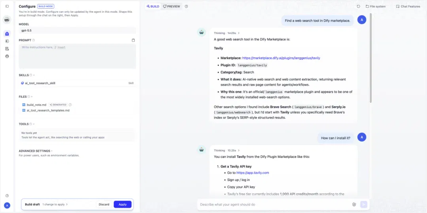The image size is (427, 213).
Task: Click the help icon next to GENERATED badge
Action: point(70,105)
